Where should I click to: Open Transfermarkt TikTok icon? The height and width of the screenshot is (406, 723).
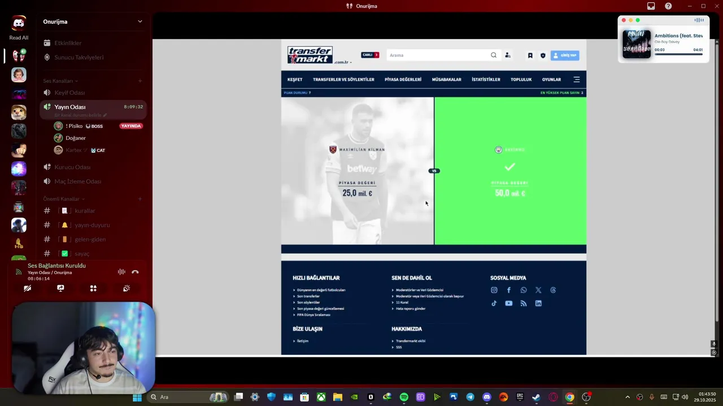[494, 303]
